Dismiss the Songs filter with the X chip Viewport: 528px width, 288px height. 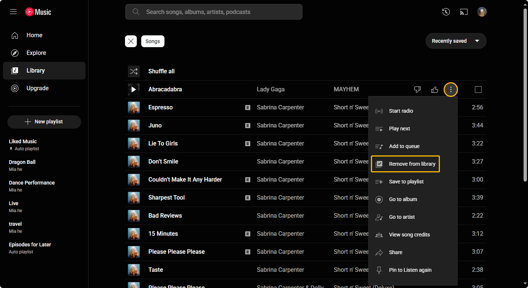pyautogui.click(x=131, y=41)
